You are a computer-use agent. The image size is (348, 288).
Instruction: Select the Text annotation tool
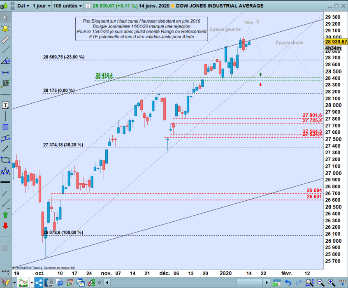pos(5,105)
